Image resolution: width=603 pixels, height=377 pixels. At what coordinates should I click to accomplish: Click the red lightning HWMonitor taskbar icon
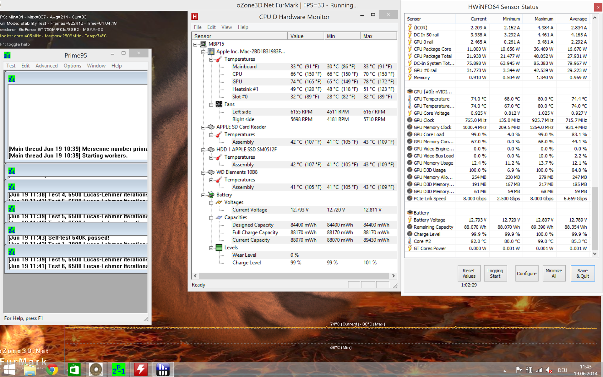coord(141,369)
